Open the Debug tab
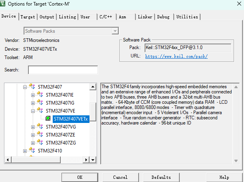The width and height of the screenshot is (244, 182). click(163, 17)
